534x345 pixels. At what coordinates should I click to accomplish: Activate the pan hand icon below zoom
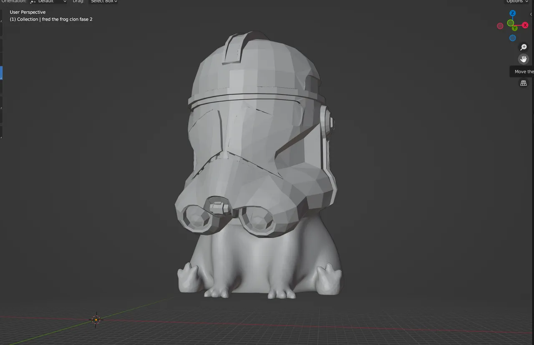[x=524, y=59]
